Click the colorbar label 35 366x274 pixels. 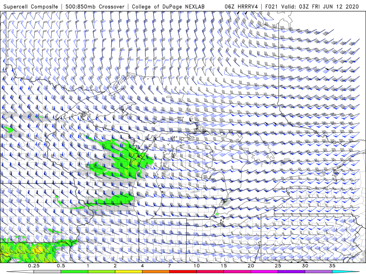332,266
